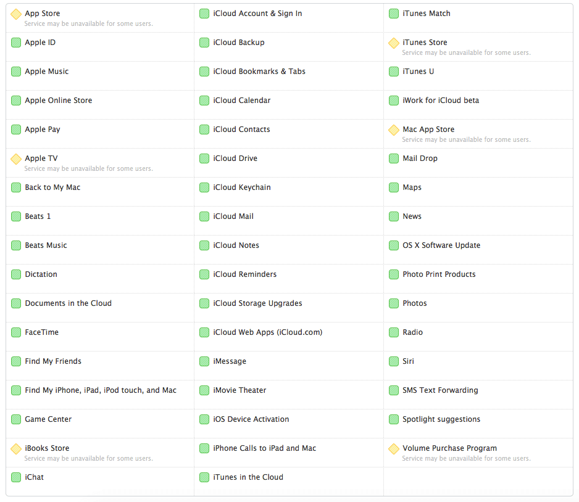Click the green status icon for Radio

394,332
